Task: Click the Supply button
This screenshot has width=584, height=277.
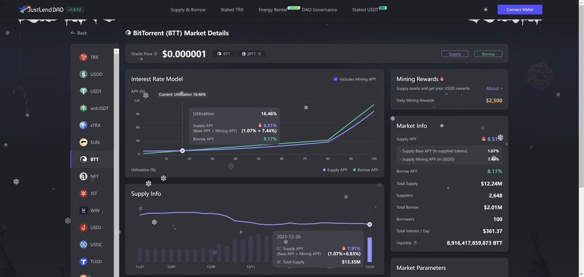Action: 455,54
